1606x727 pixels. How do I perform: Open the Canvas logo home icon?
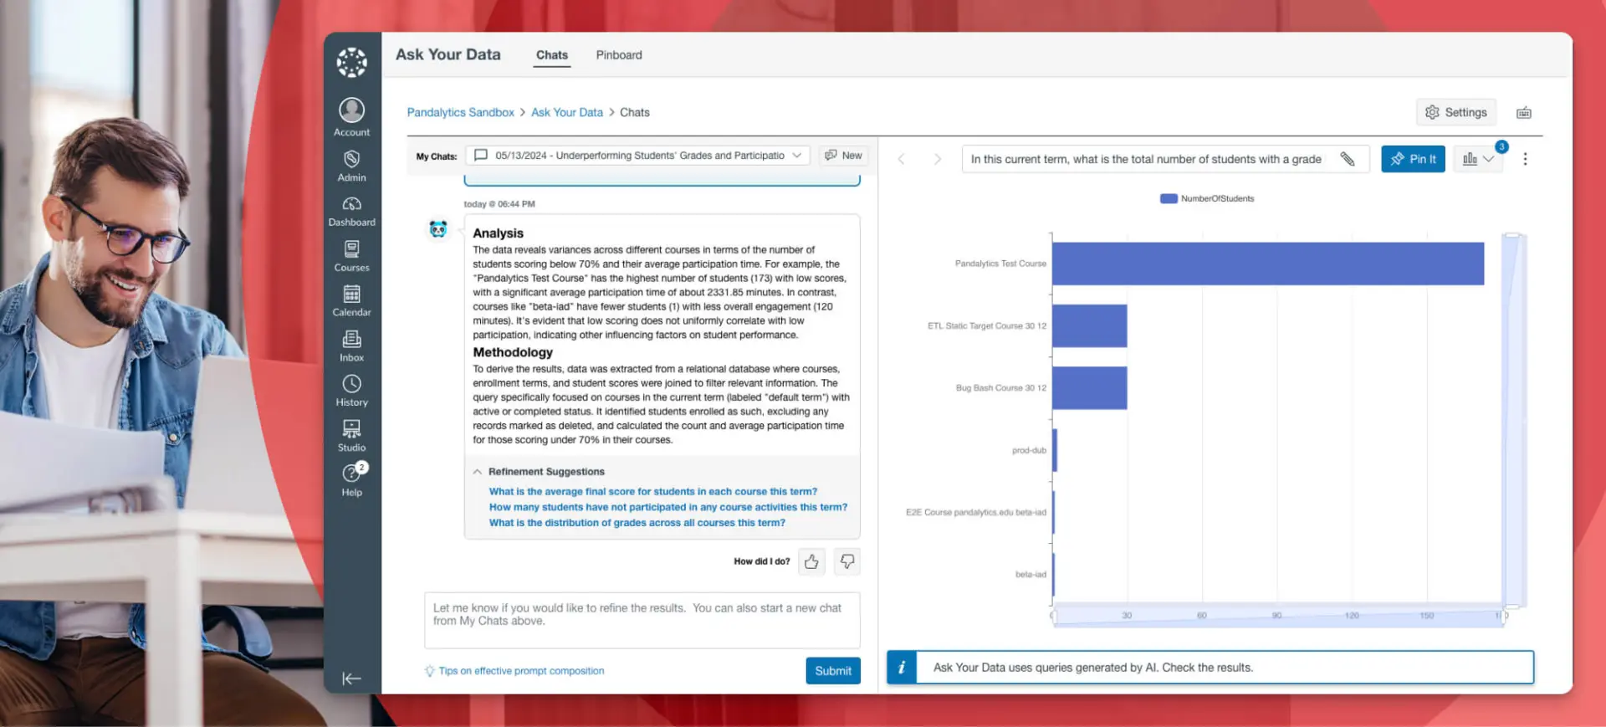[351, 62]
